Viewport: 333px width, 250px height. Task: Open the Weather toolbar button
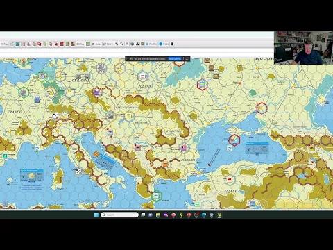(151, 44)
